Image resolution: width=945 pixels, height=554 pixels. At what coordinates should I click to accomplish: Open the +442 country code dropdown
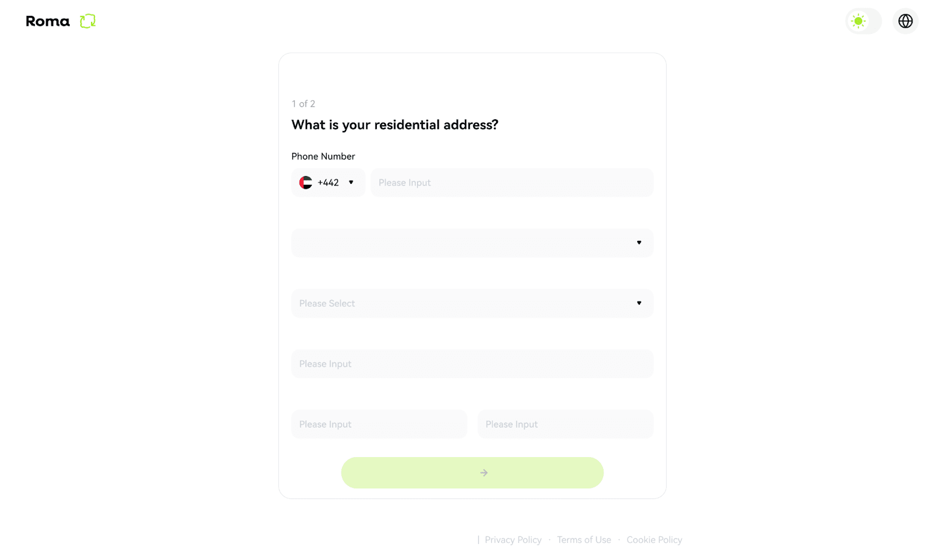(328, 183)
